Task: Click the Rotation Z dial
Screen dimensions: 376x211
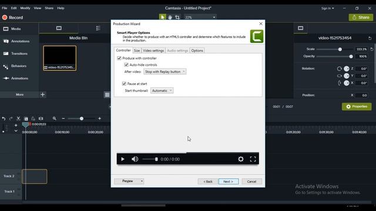Action: tap(347, 69)
